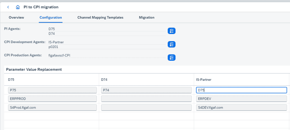Click the CPI Development Agents label

click(x=25, y=42)
